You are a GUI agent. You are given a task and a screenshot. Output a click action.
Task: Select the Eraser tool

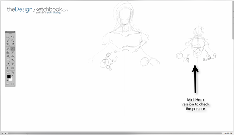click(x=8, y=56)
